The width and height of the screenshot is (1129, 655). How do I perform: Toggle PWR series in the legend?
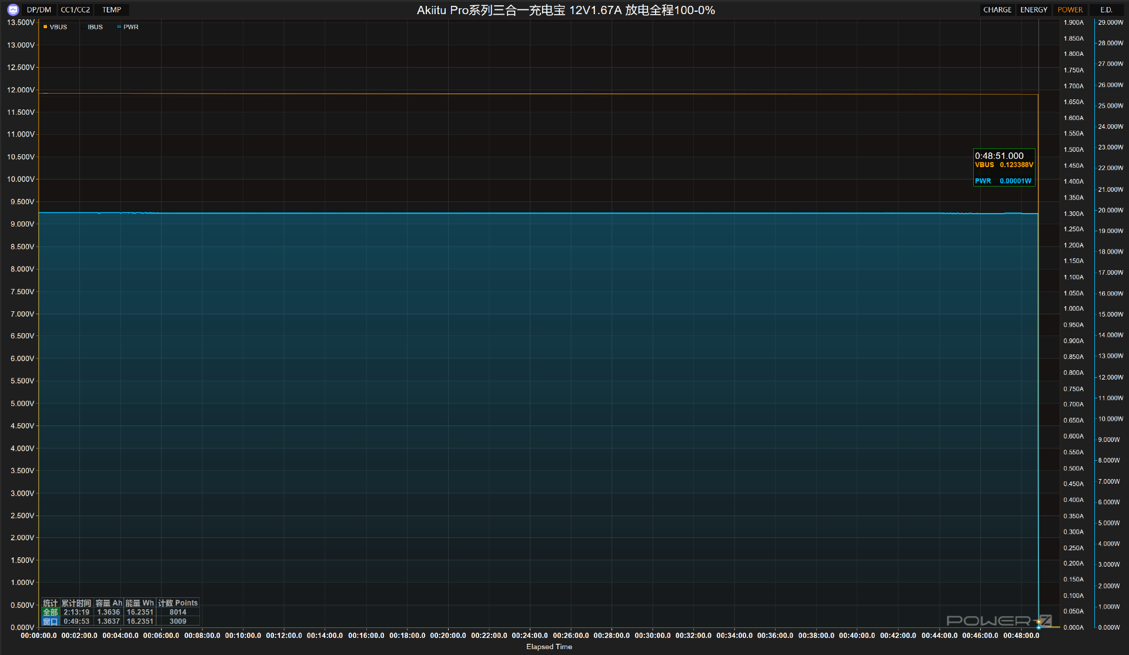tap(128, 27)
